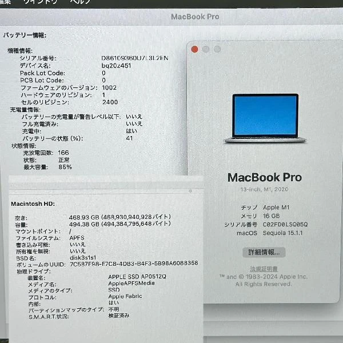Click the firmware version value 1002

(109, 87)
